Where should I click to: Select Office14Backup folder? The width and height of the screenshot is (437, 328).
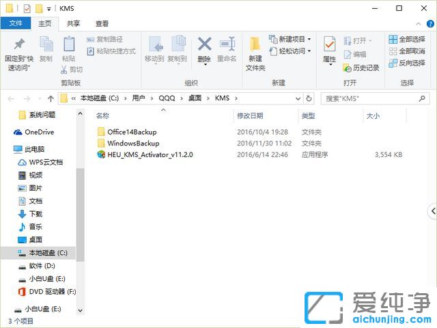[127, 132]
